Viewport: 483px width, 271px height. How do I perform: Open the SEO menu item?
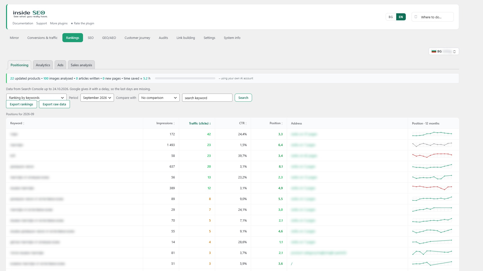click(x=91, y=38)
